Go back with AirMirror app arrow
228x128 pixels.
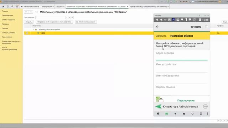pos(157,27)
